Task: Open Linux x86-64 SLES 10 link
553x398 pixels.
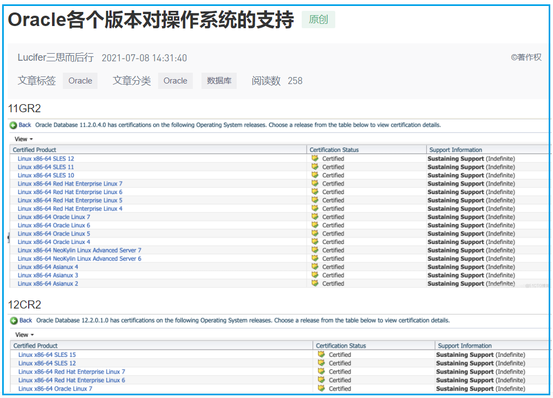Action: coord(46,175)
